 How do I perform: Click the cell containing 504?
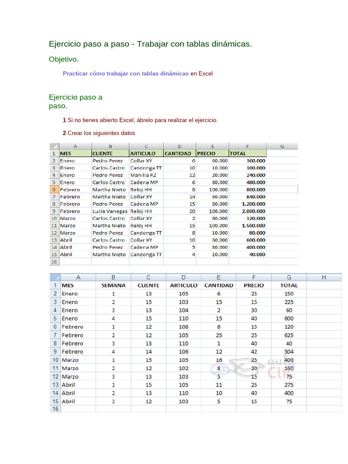289,352
